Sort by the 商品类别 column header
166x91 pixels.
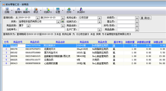click(x=102, y=42)
